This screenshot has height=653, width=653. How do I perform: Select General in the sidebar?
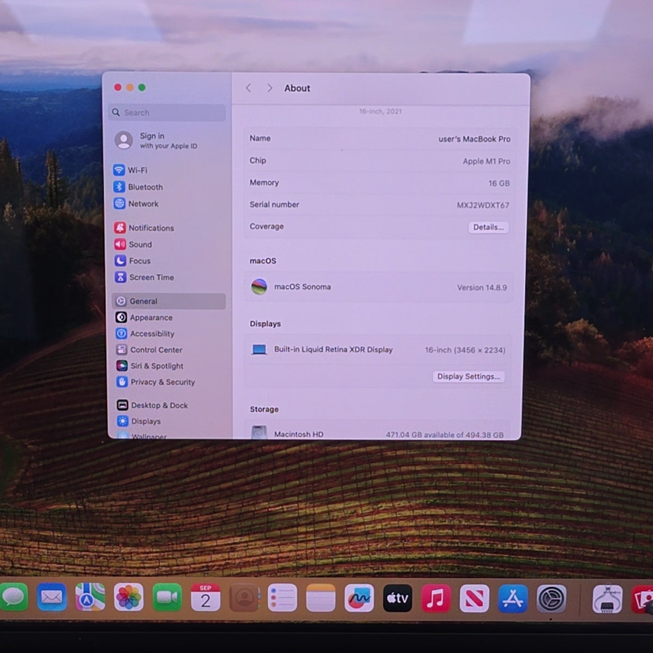click(x=169, y=301)
